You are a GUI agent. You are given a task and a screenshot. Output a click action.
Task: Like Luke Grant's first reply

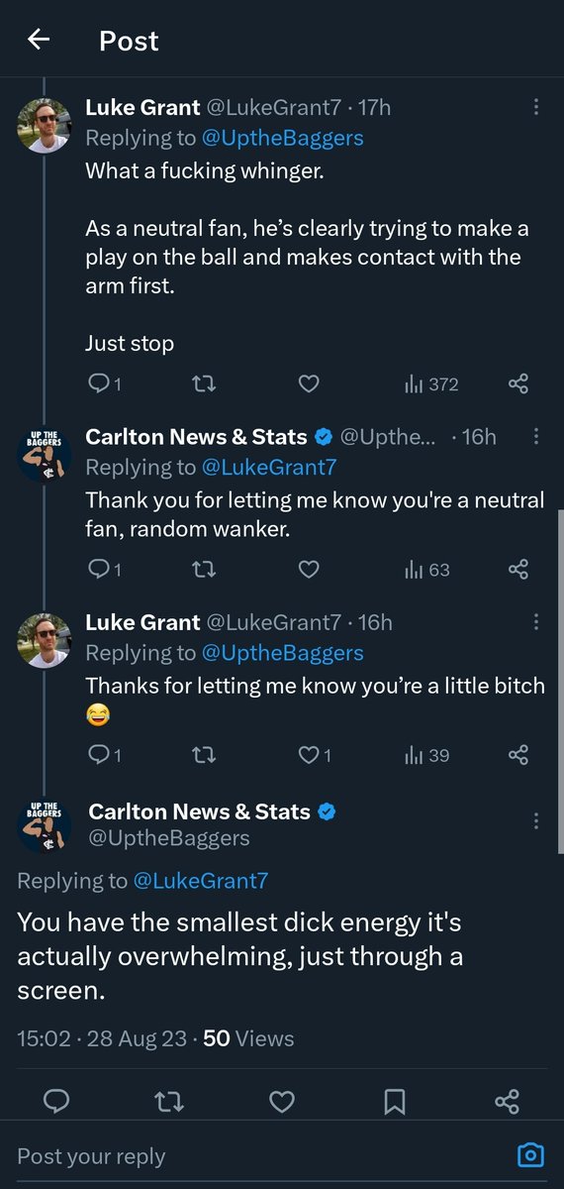pos(309,383)
